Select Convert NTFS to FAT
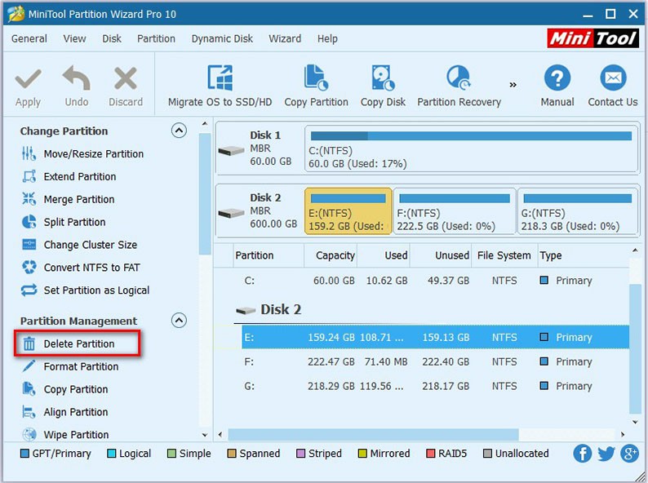Viewport: 648px width, 483px height. [x=81, y=268]
